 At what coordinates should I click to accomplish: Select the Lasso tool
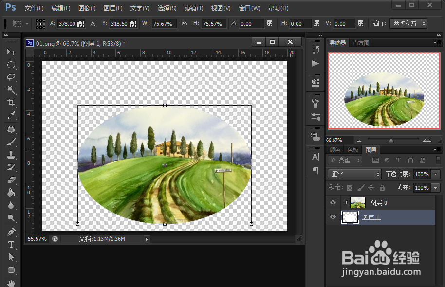click(11, 77)
